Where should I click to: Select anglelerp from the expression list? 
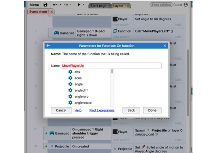pos(82,97)
